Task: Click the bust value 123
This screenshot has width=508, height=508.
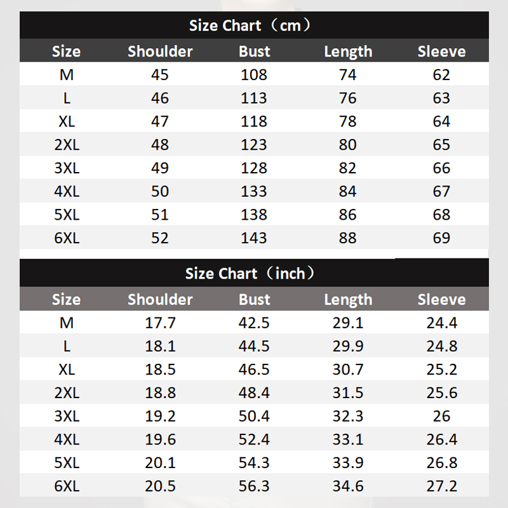Action: tap(254, 145)
